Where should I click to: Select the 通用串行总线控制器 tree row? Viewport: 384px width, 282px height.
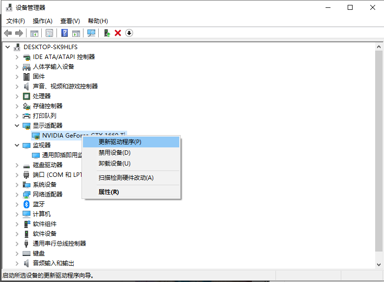click(x=59, y=244)
